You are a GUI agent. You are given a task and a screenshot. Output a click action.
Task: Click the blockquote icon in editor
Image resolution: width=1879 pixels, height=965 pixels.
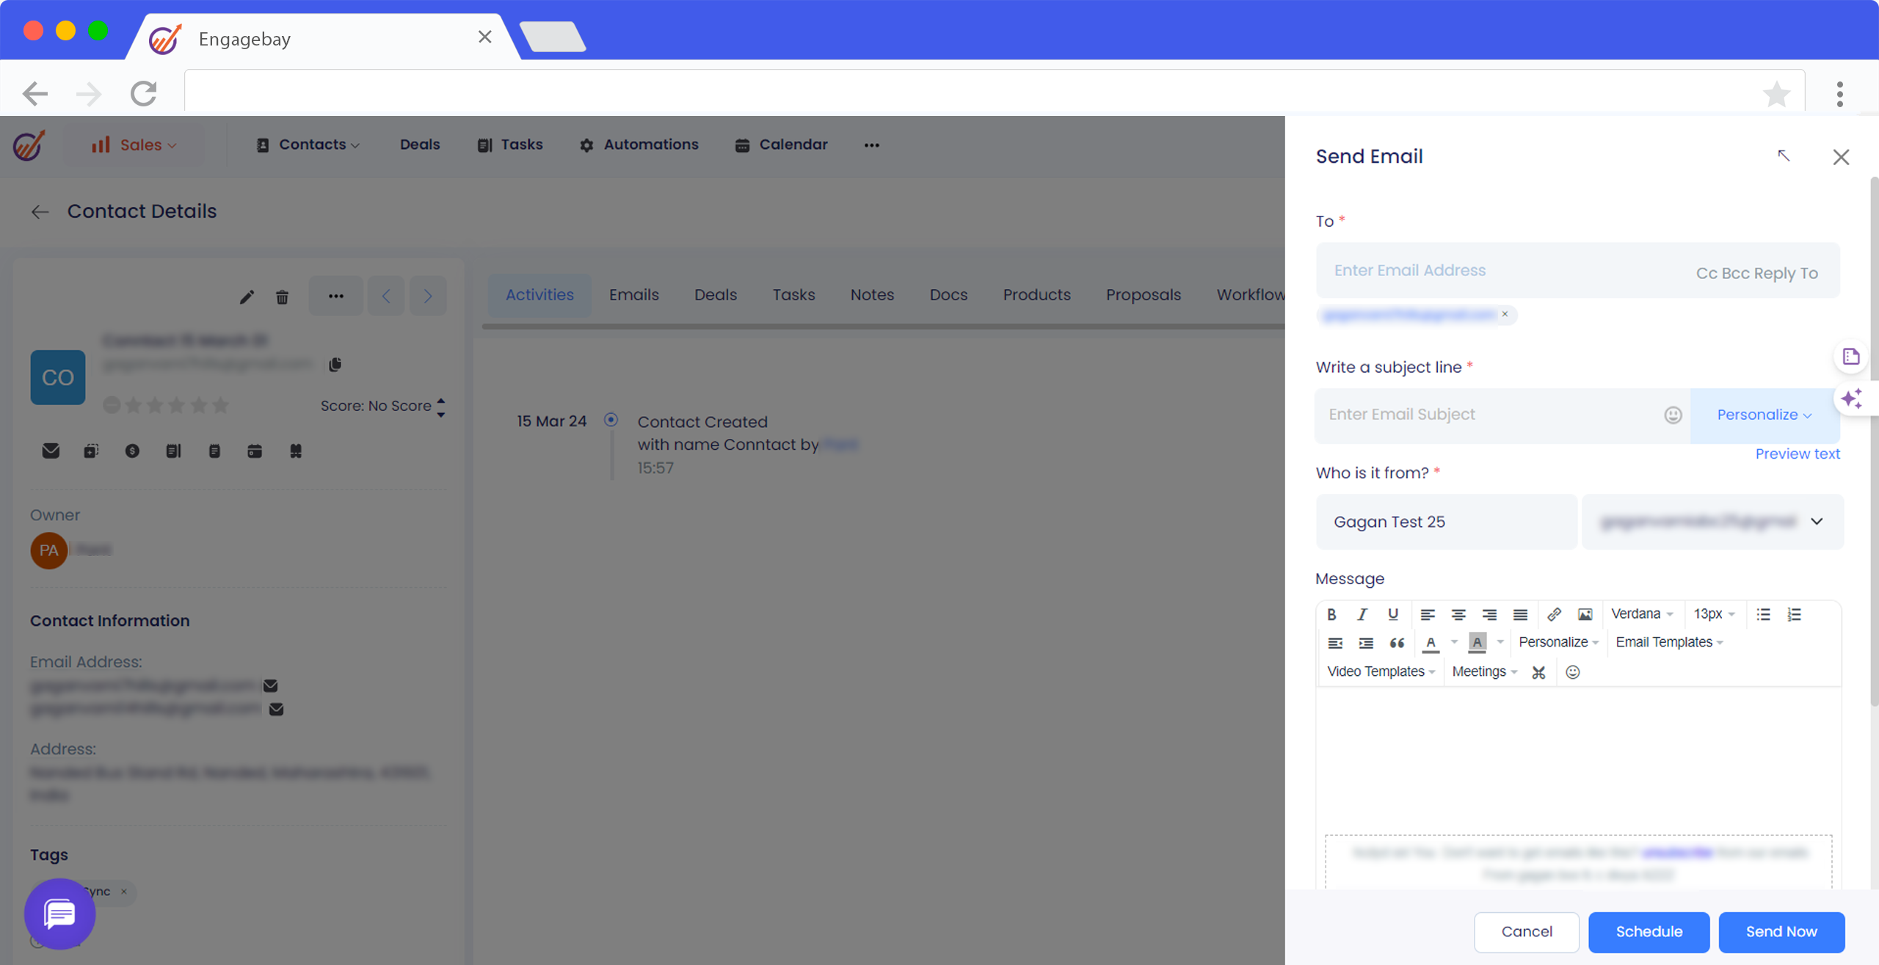[1397, 643]
